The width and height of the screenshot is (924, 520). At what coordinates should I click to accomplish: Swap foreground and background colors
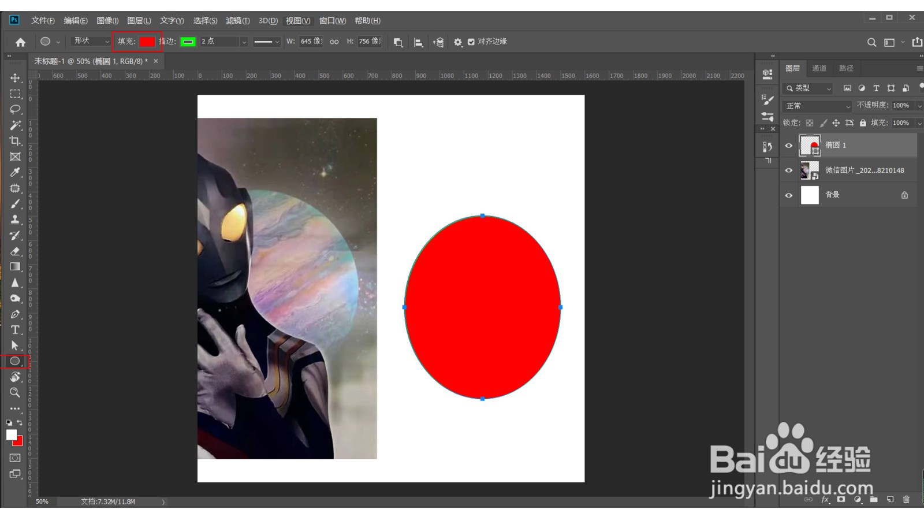coord(20,423)
